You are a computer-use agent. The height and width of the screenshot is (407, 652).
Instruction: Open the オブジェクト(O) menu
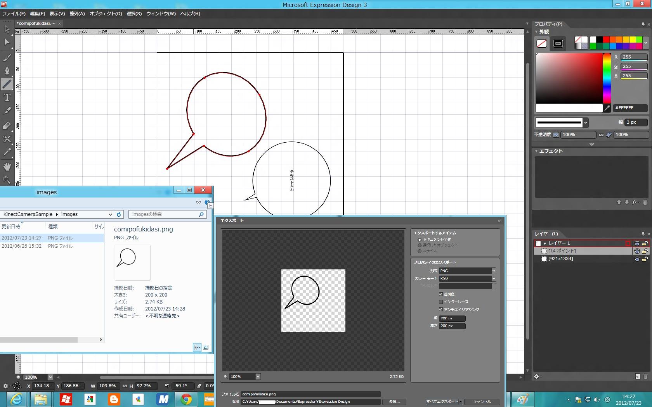(x=106, y=14)
